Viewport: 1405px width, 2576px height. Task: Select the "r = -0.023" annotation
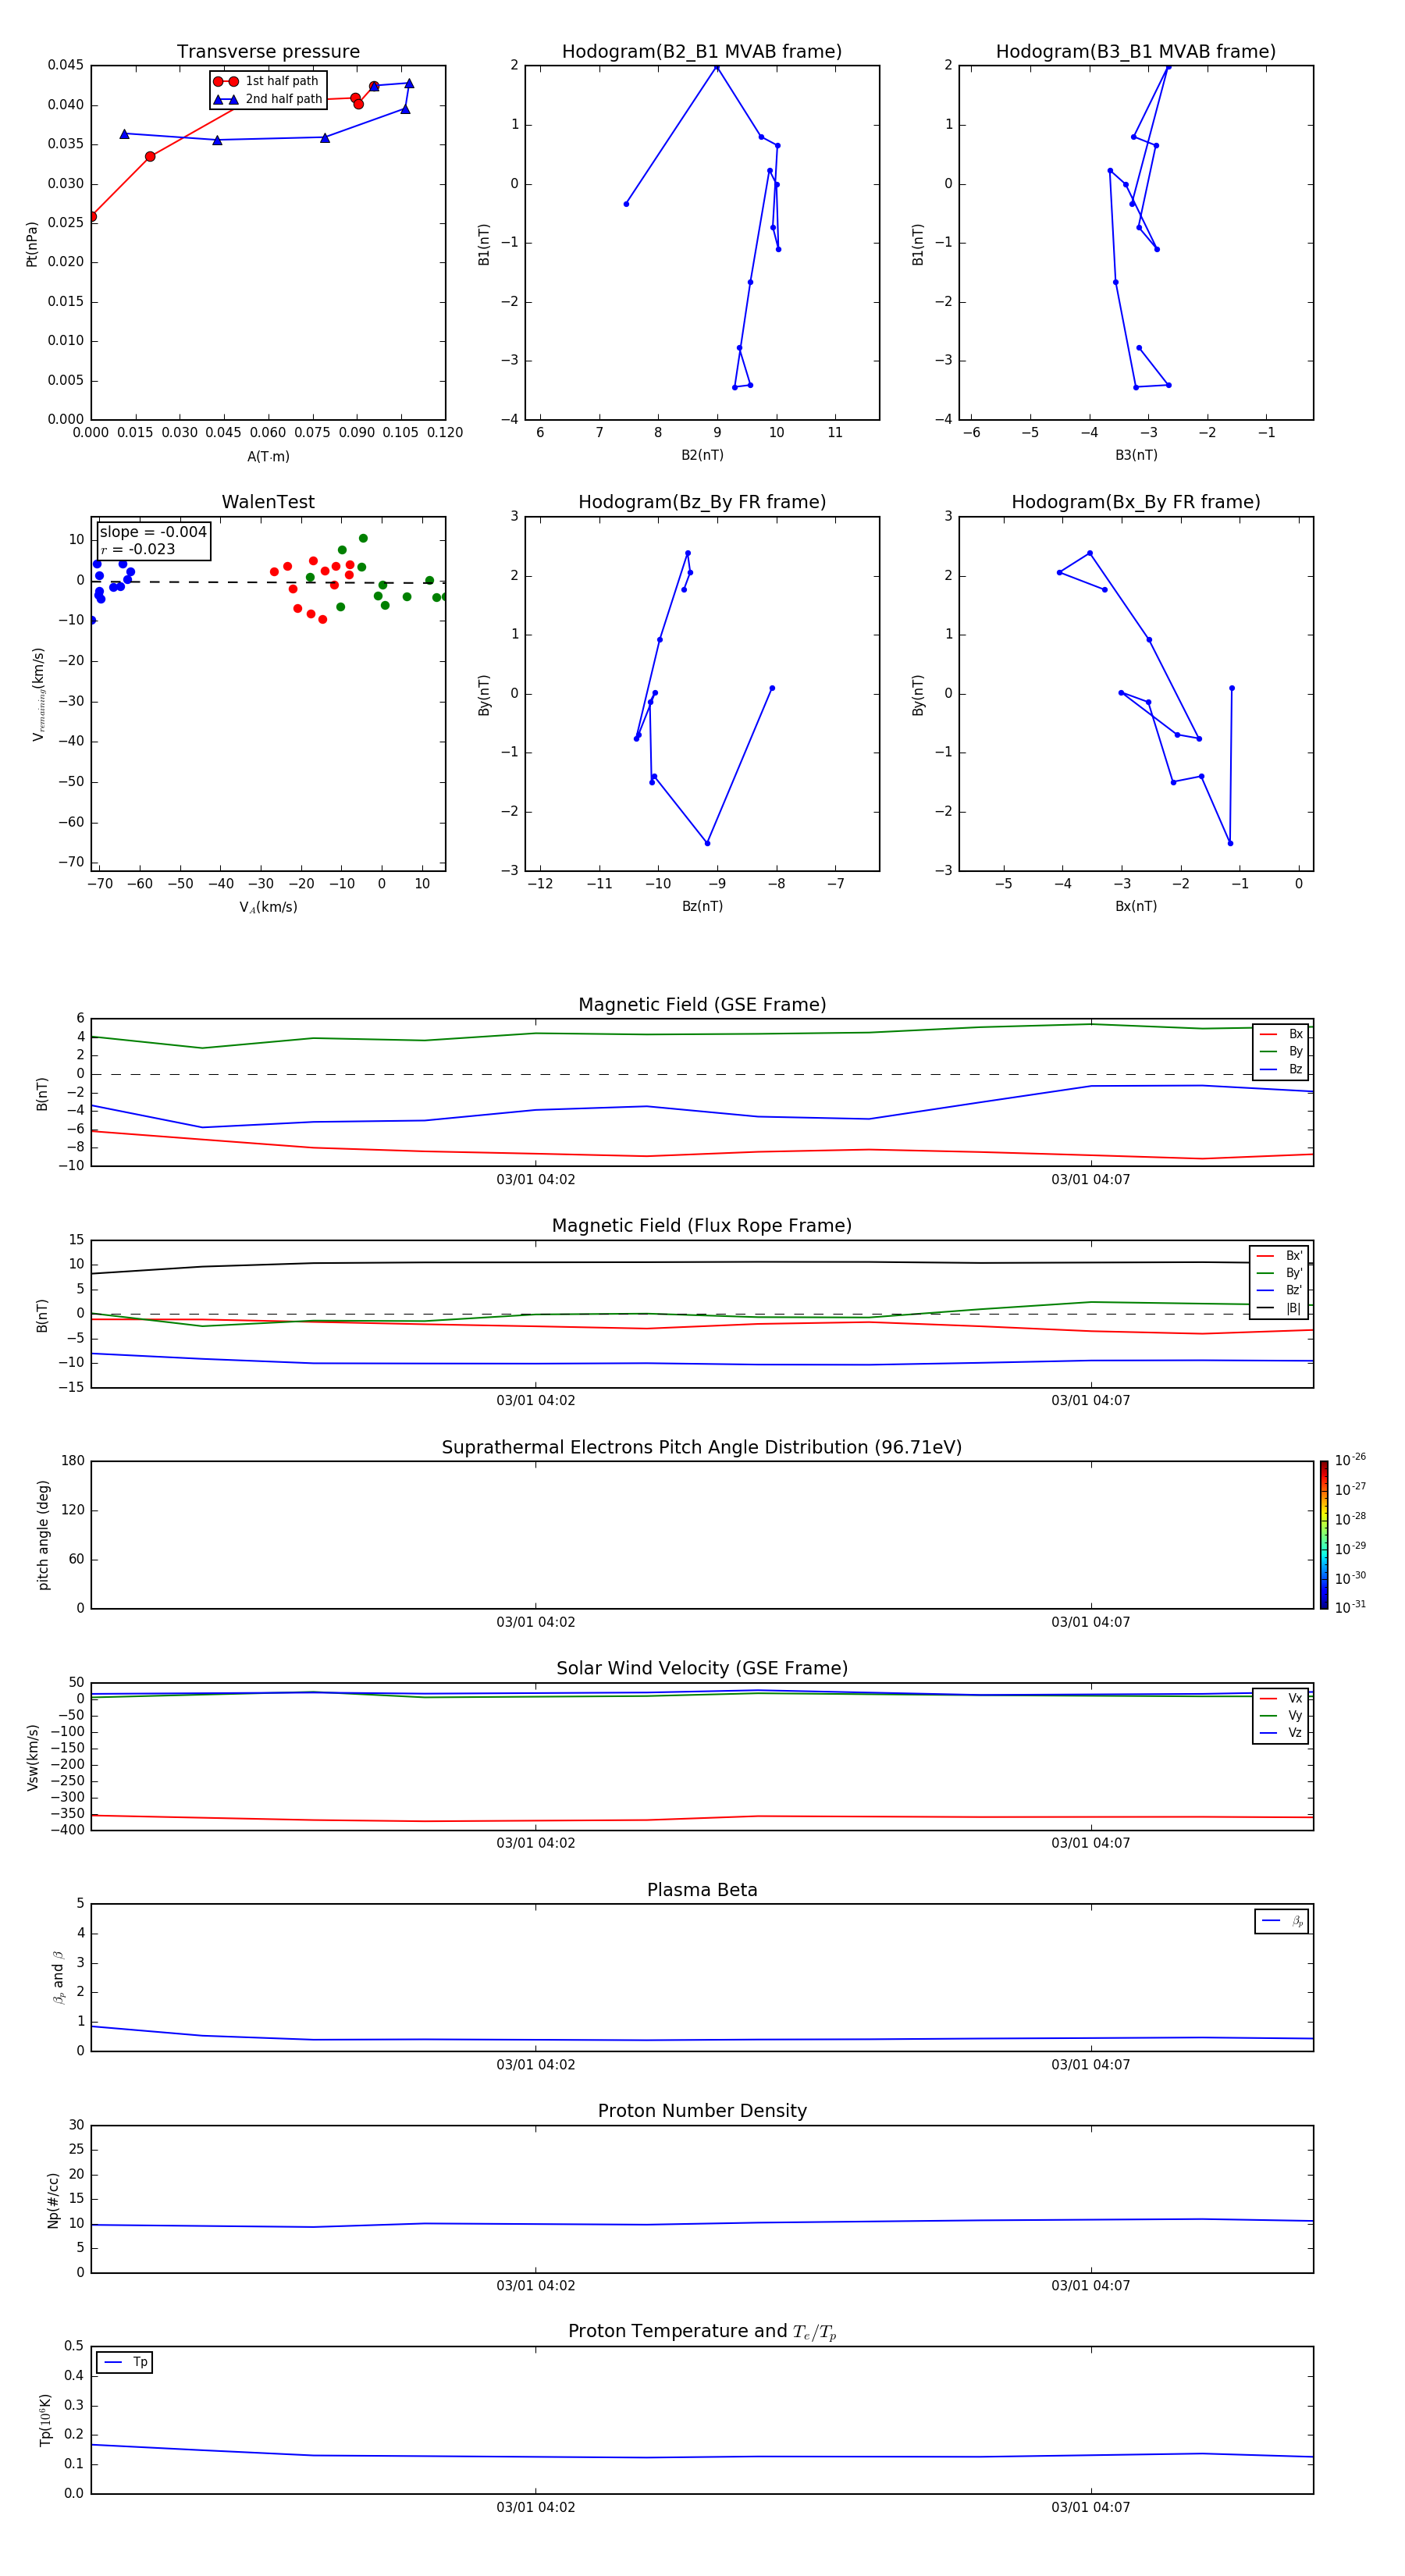pos(138,549)
